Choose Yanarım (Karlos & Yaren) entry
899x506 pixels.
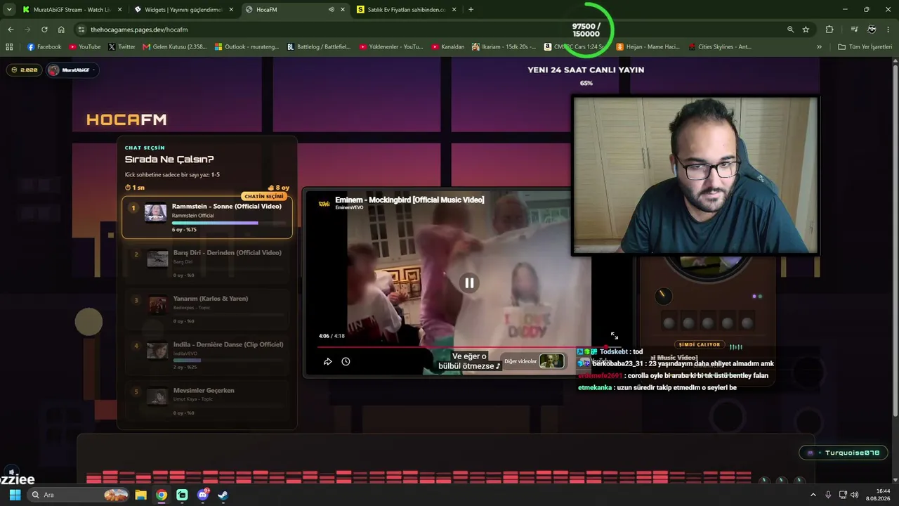207,309
